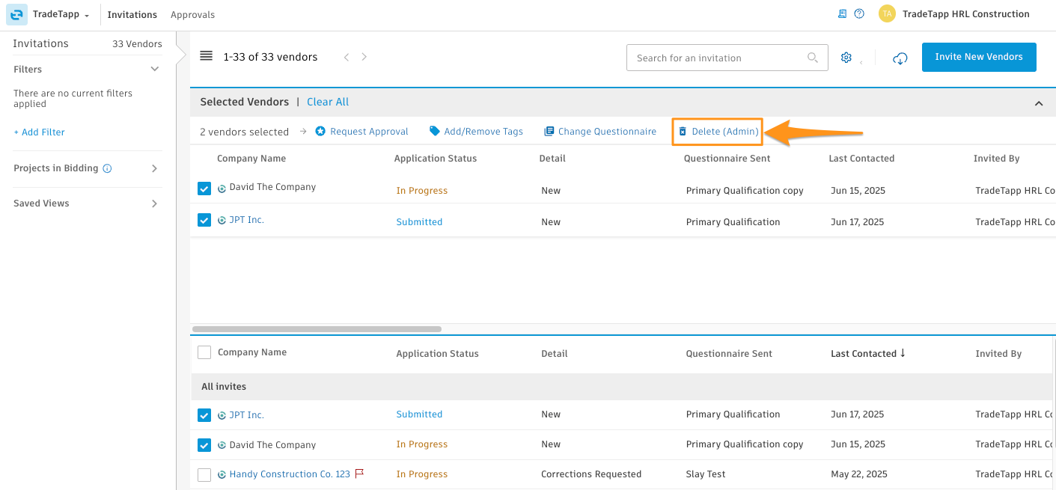Click network icon beside David The Company in All invites
The image size is (1056, 490).
click(x=222, y=445)
